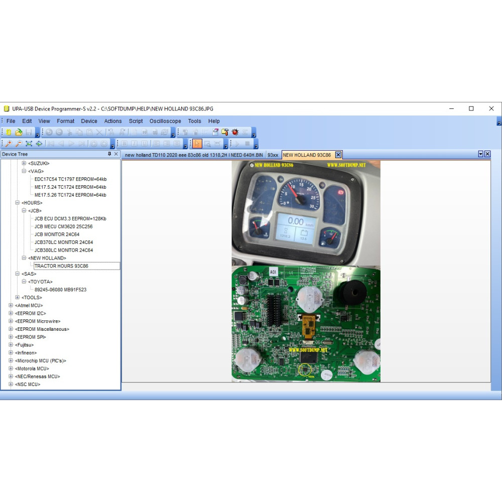
Task: Collapse the HOURS tree node
Action: (17, 203)
